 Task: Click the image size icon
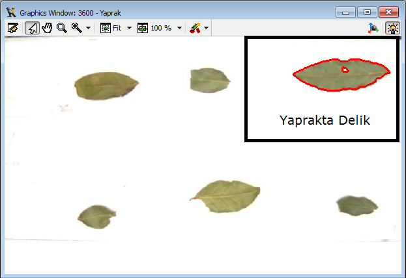[x=143, y=28]
